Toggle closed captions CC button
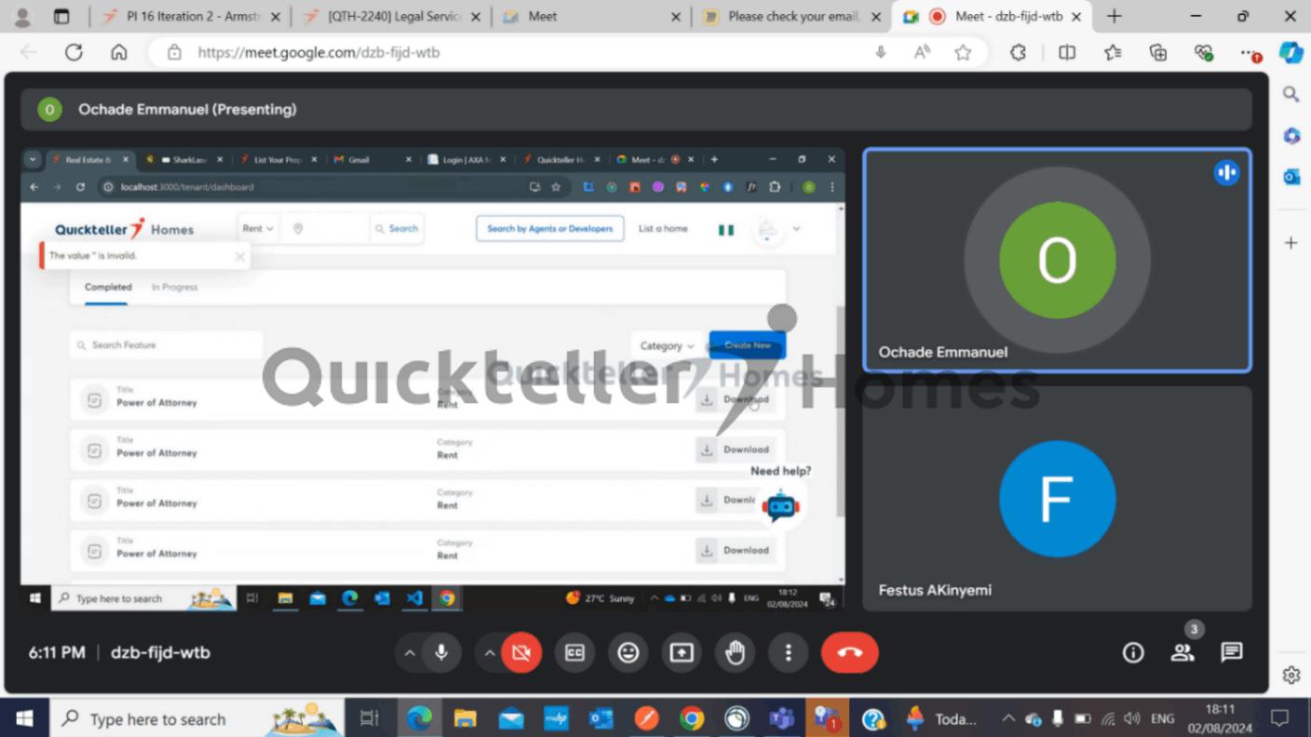1311x737 pixels. 574,653
